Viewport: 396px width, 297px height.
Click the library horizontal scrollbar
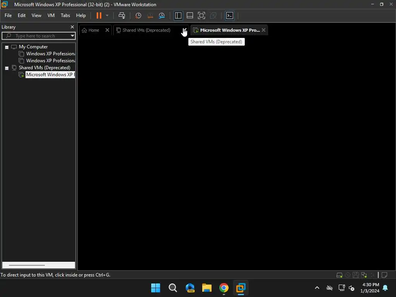click(27, 265)
